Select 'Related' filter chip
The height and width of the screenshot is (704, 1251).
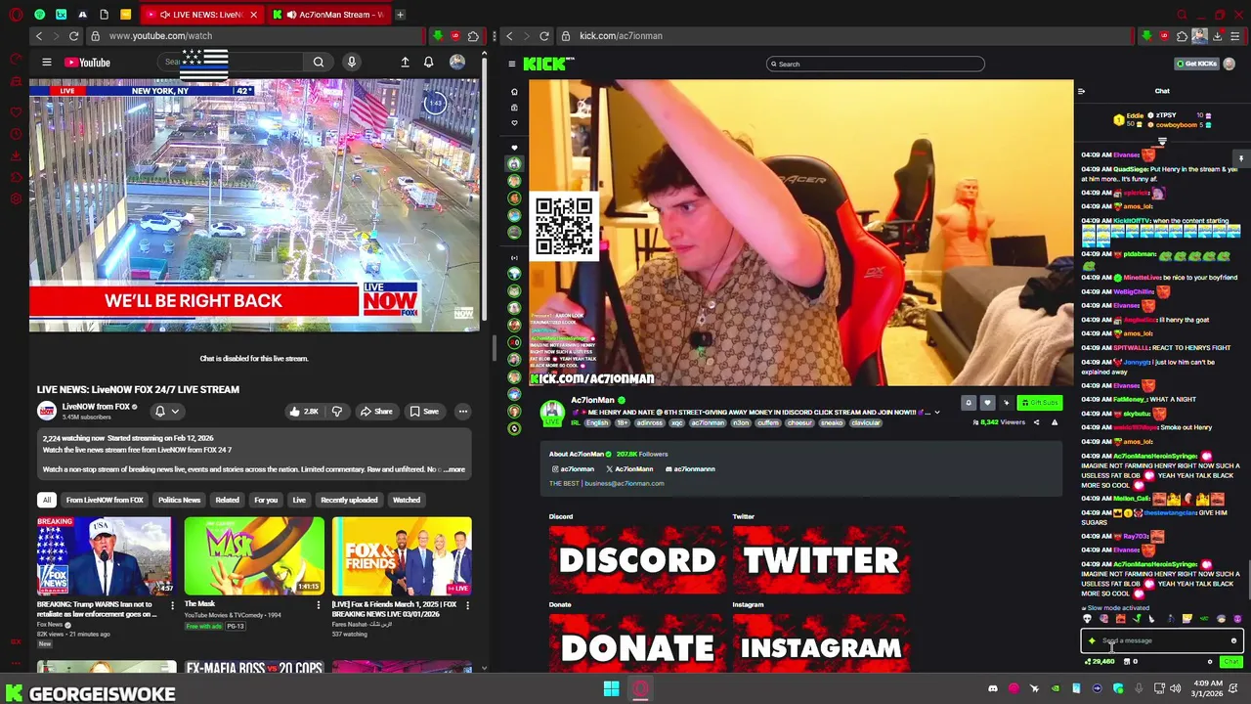pos(227,500)
